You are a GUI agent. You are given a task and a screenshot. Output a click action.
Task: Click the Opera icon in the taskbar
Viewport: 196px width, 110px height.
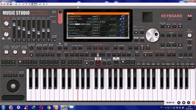pos(41,107)
